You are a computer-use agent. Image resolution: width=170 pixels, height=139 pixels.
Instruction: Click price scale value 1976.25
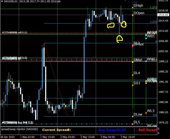point(163,123)
